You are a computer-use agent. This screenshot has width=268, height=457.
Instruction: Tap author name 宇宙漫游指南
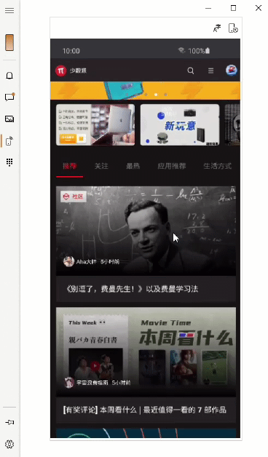pos(92,383)
